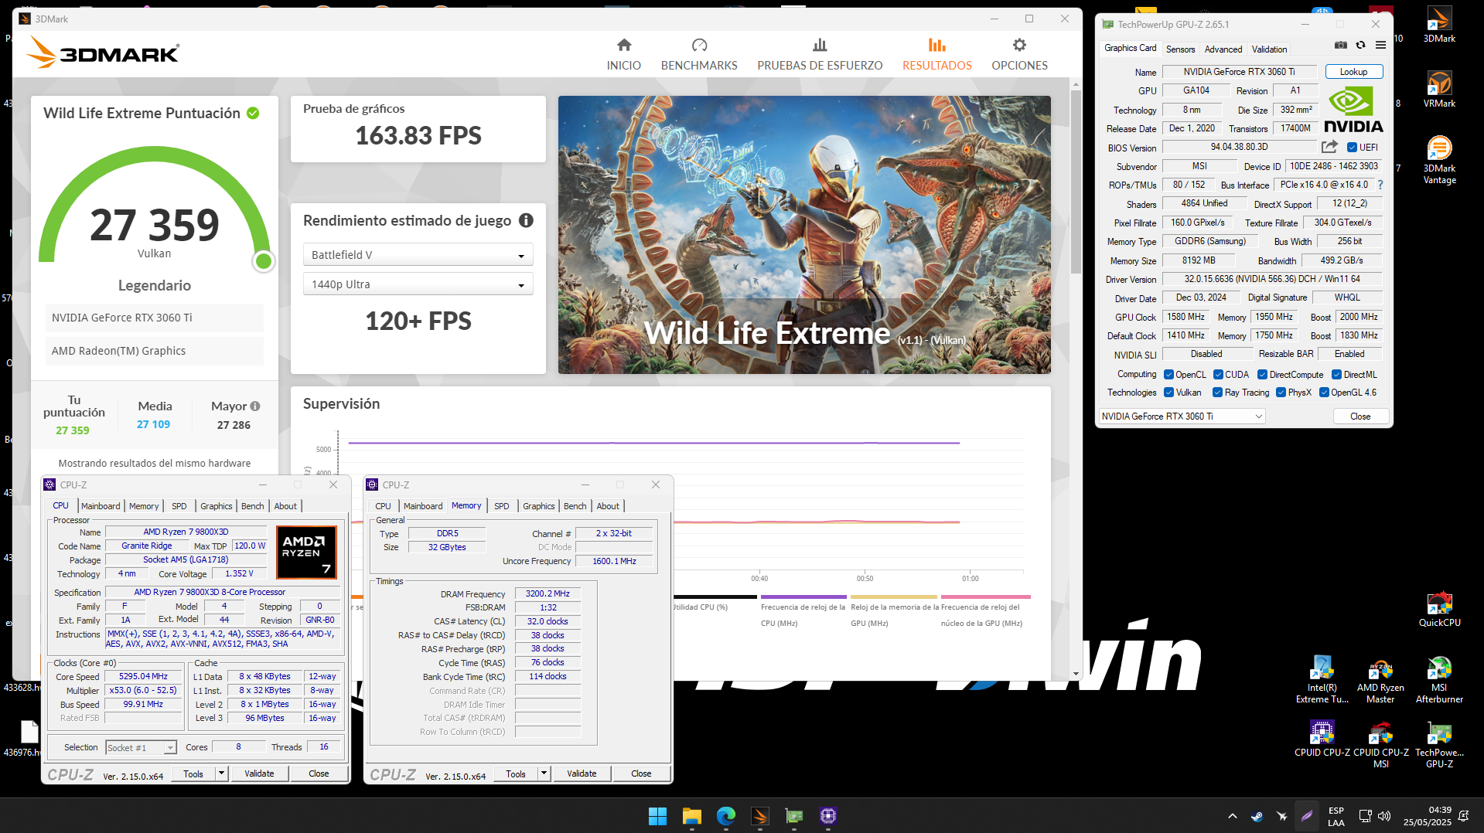Toggle OpenGL 4.6 checkbox in GPU-Z
The width and height of the screenshot is (1484, 833).
(1324, 393)
